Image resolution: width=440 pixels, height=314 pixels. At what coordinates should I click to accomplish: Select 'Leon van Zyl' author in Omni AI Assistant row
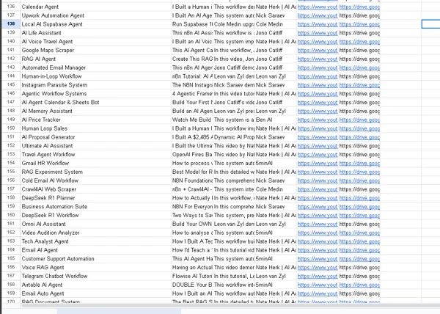276,224
